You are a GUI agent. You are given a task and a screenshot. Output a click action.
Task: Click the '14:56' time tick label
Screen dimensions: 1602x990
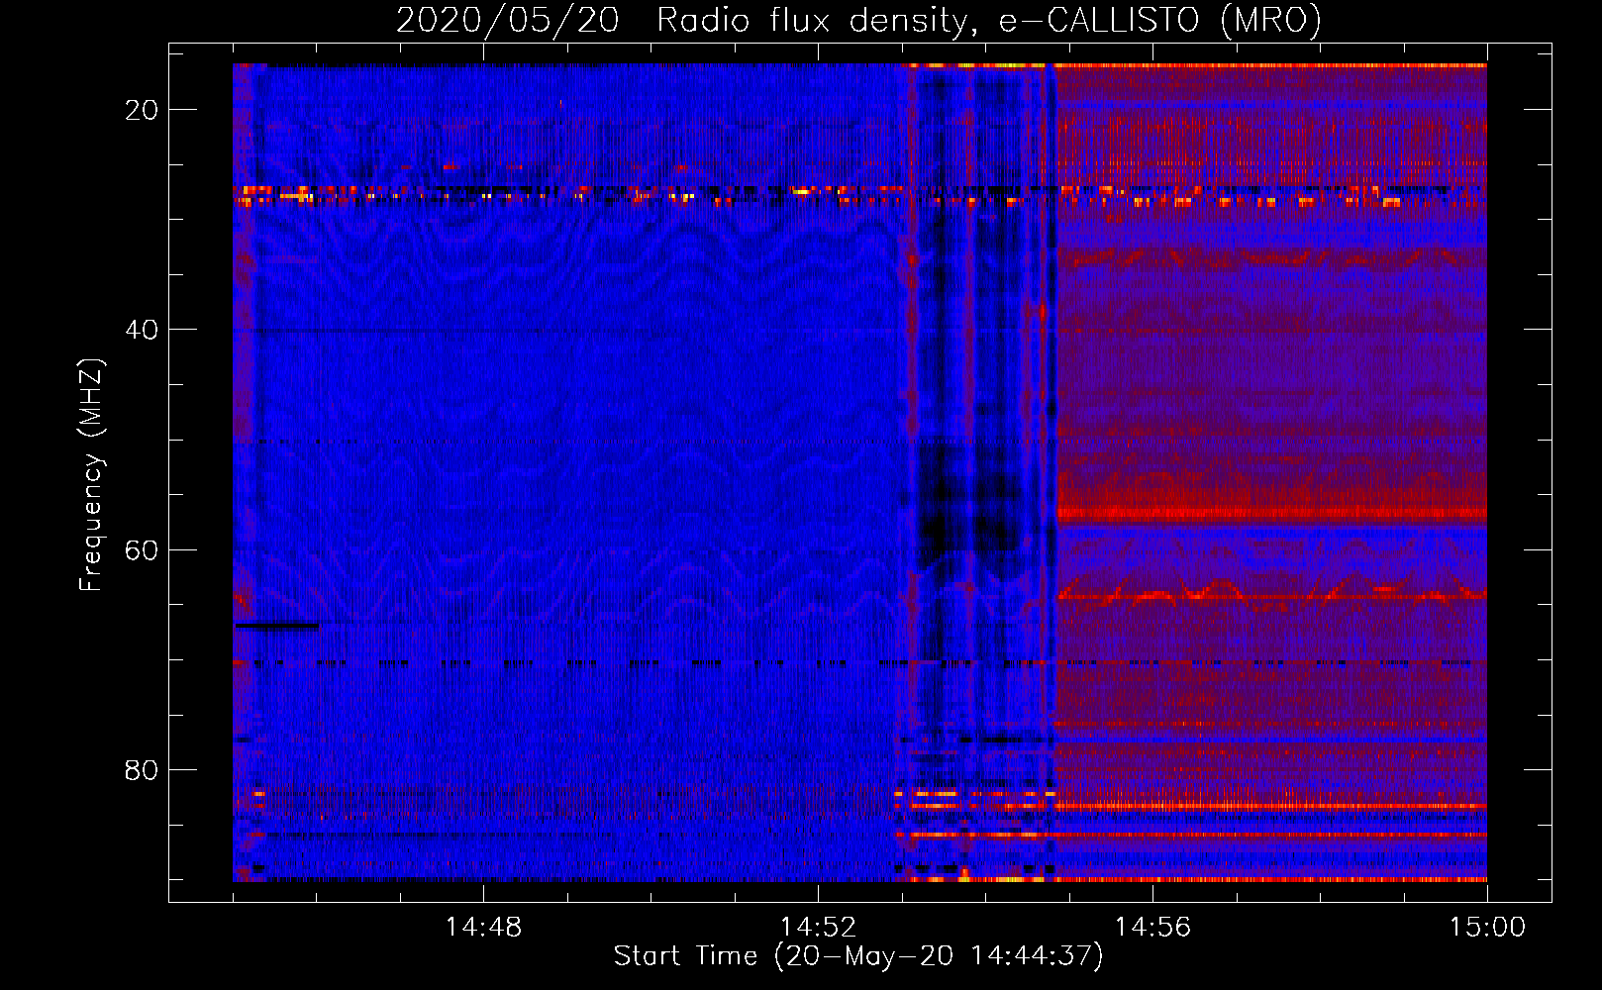pos(1152,928)
